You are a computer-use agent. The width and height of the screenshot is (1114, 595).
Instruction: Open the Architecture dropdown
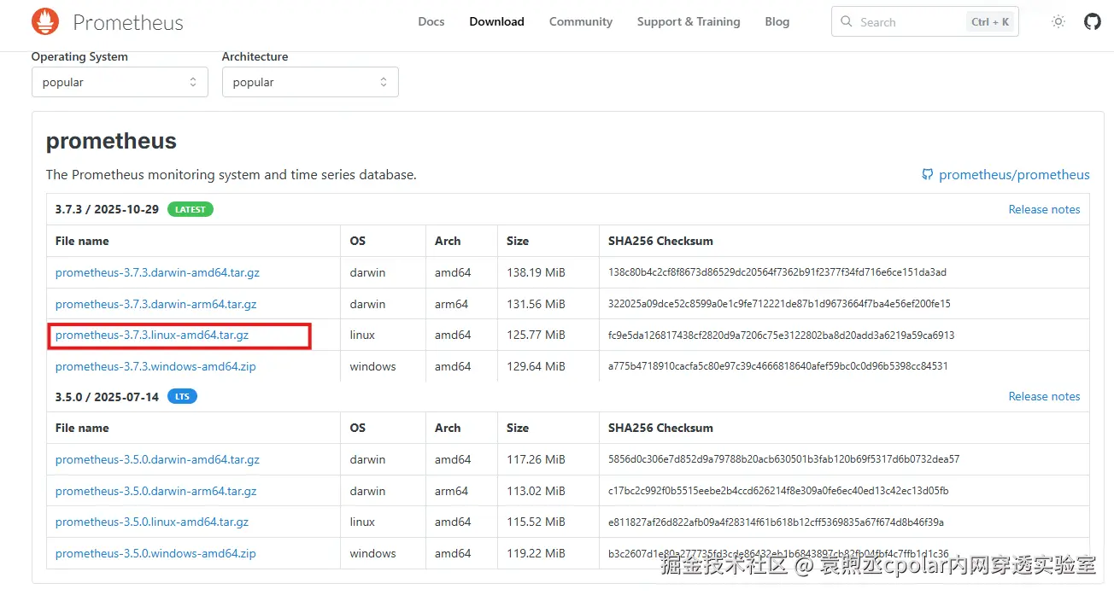coord(310,82)
